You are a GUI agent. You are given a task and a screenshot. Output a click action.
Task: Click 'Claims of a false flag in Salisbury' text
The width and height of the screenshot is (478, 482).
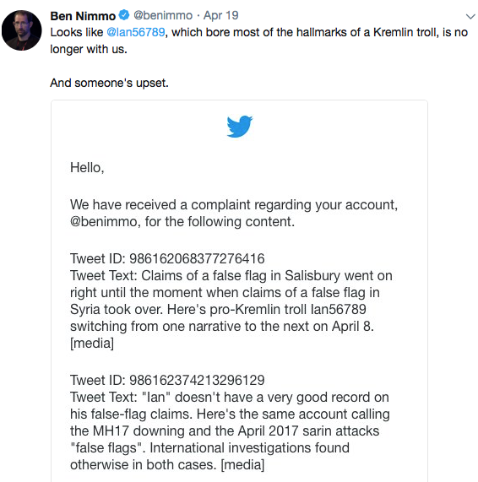click(x=211, y=275)
